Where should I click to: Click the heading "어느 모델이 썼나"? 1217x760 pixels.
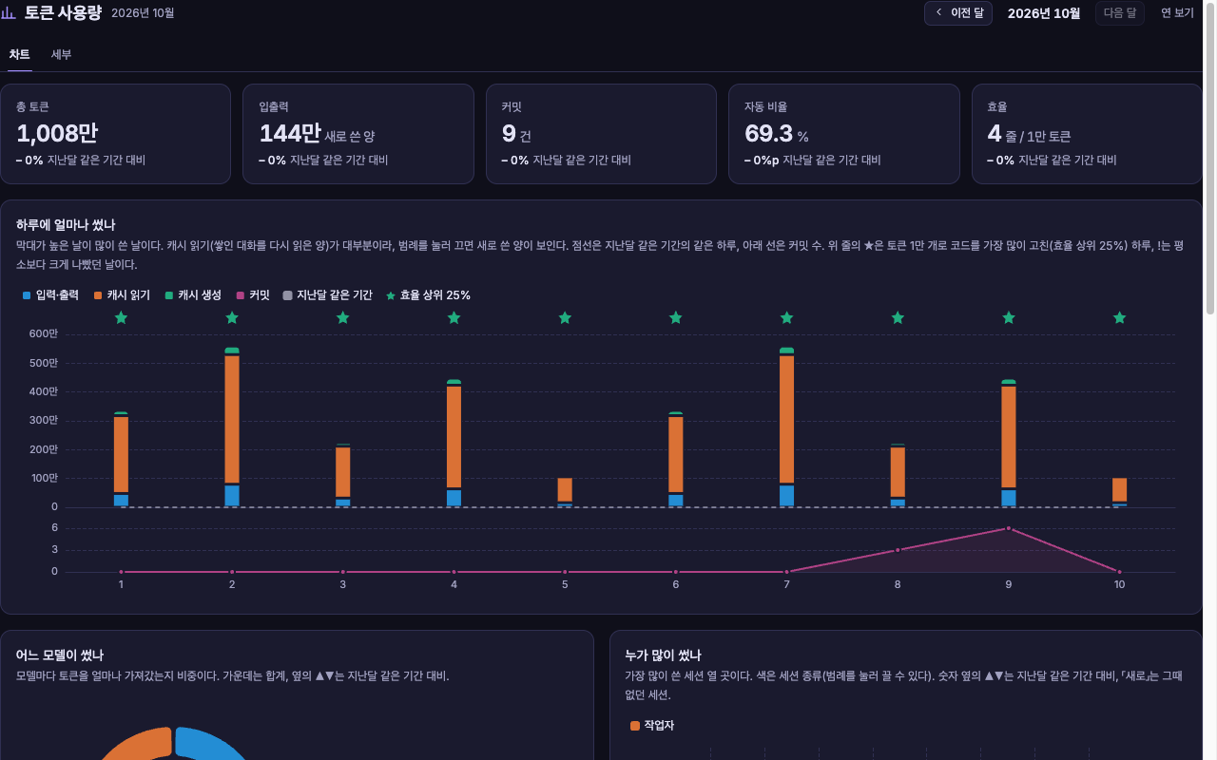60,655
